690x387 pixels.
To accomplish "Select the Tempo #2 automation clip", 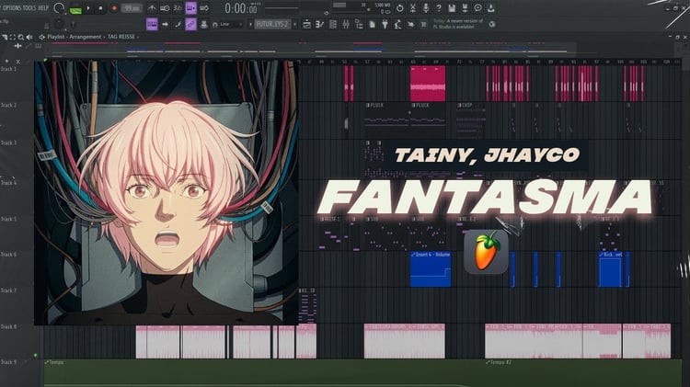I will 582,373.
